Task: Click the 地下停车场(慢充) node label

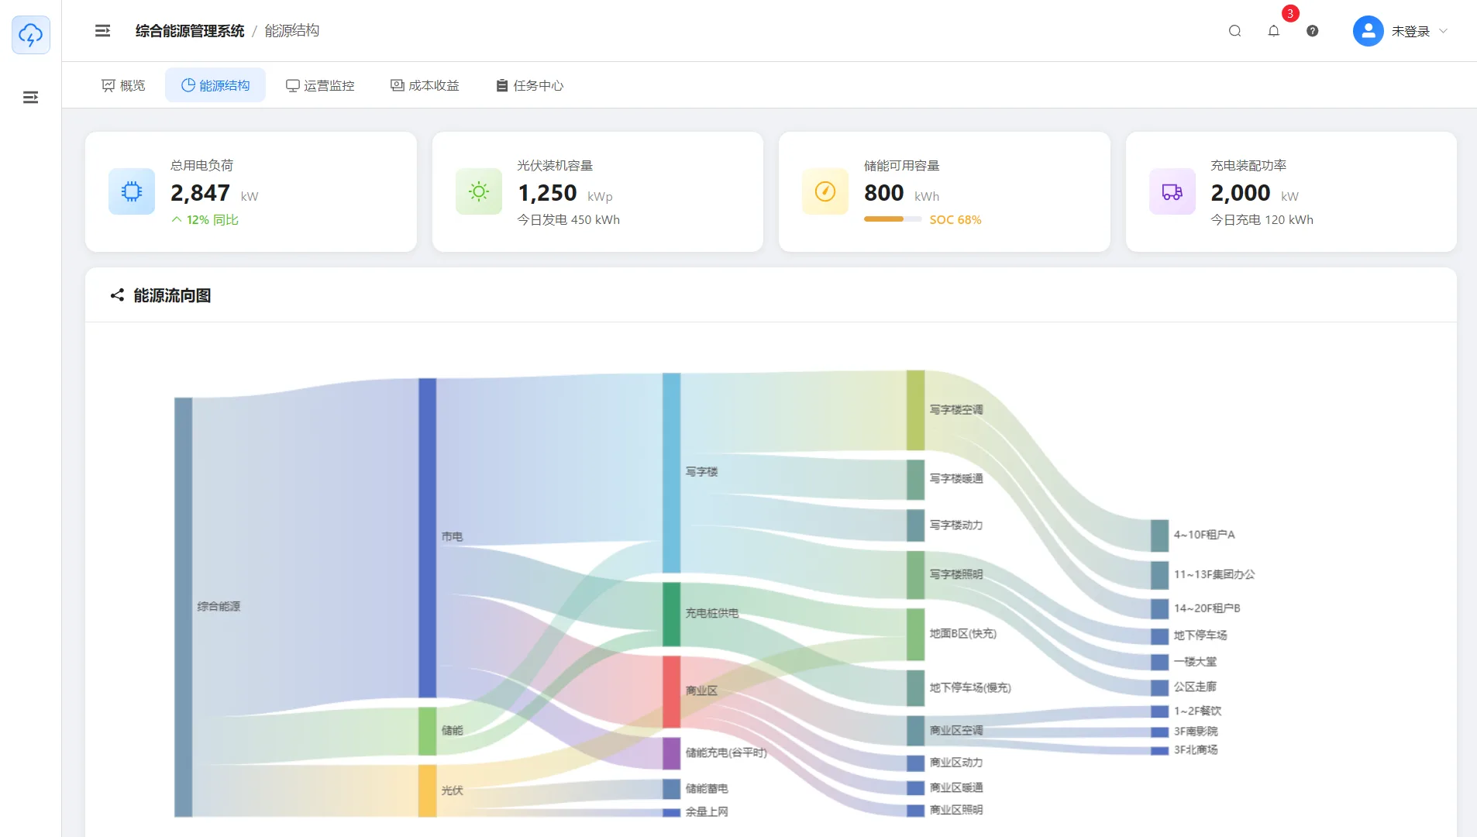Action: click(970, 688)
